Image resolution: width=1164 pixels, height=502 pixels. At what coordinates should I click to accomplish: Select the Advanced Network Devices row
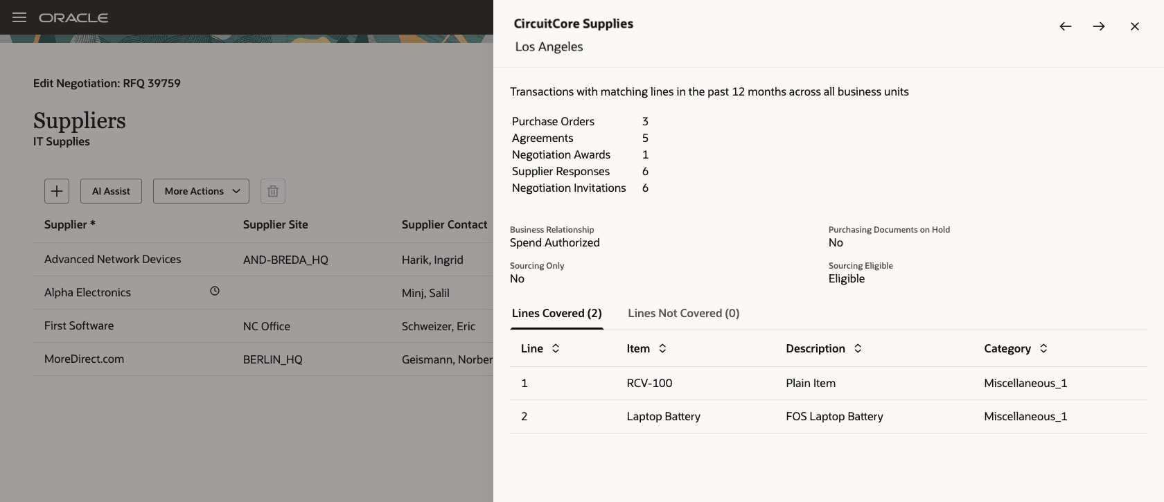[x=263, y=260]
